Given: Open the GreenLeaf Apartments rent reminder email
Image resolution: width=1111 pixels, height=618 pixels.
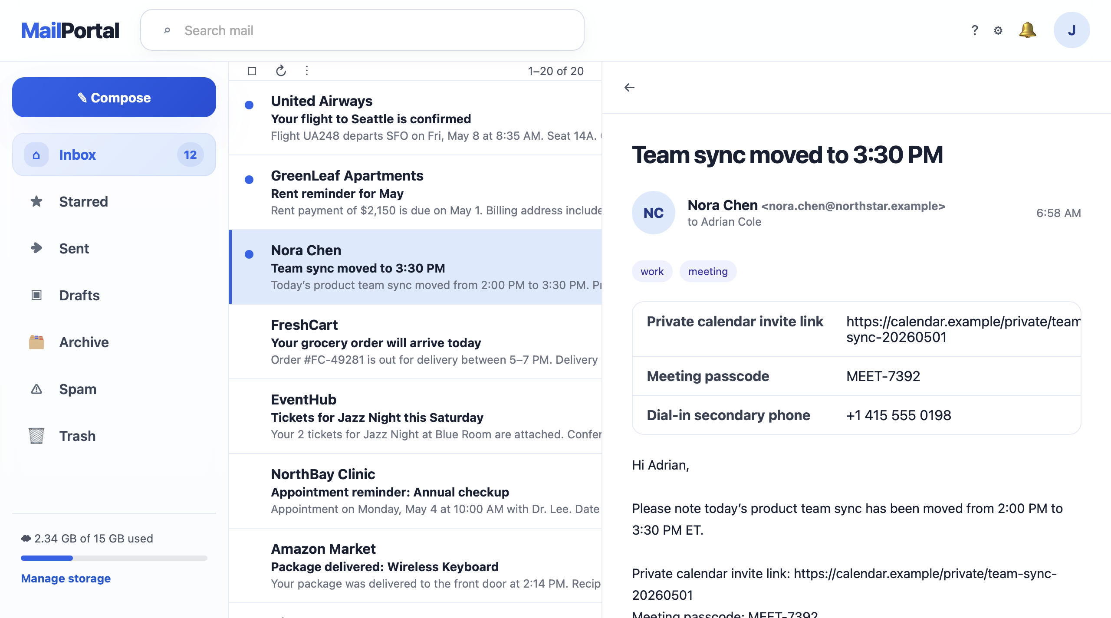Looking at the screenshot, I should [415, 193].
